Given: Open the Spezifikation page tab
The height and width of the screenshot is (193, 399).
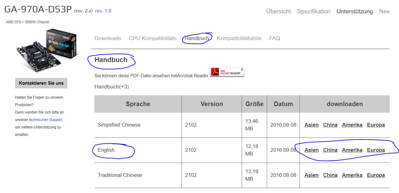Looking at the screenshot, I should [314, 11].
